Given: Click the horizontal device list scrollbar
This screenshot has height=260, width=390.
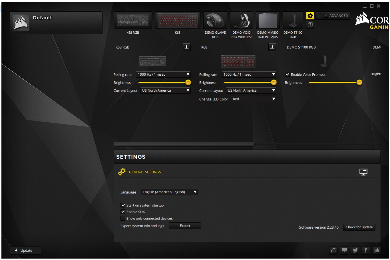Looking at the screenshot, I should coord(184,144).
